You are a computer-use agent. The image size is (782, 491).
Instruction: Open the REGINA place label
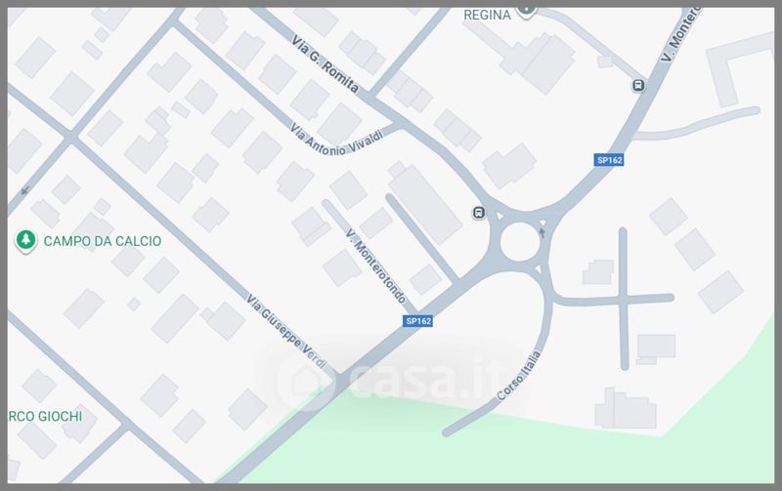click(487, 15)
